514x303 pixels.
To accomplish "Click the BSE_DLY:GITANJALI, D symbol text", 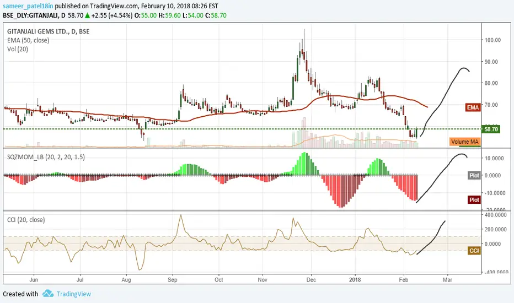I will click(34, 15).
